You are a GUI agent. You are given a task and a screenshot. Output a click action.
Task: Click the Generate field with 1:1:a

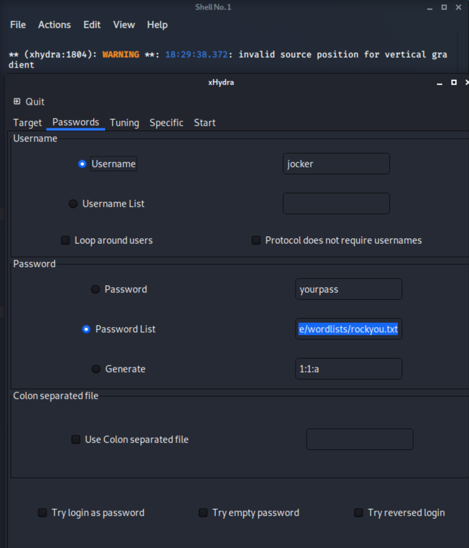(x=348, y=369)
